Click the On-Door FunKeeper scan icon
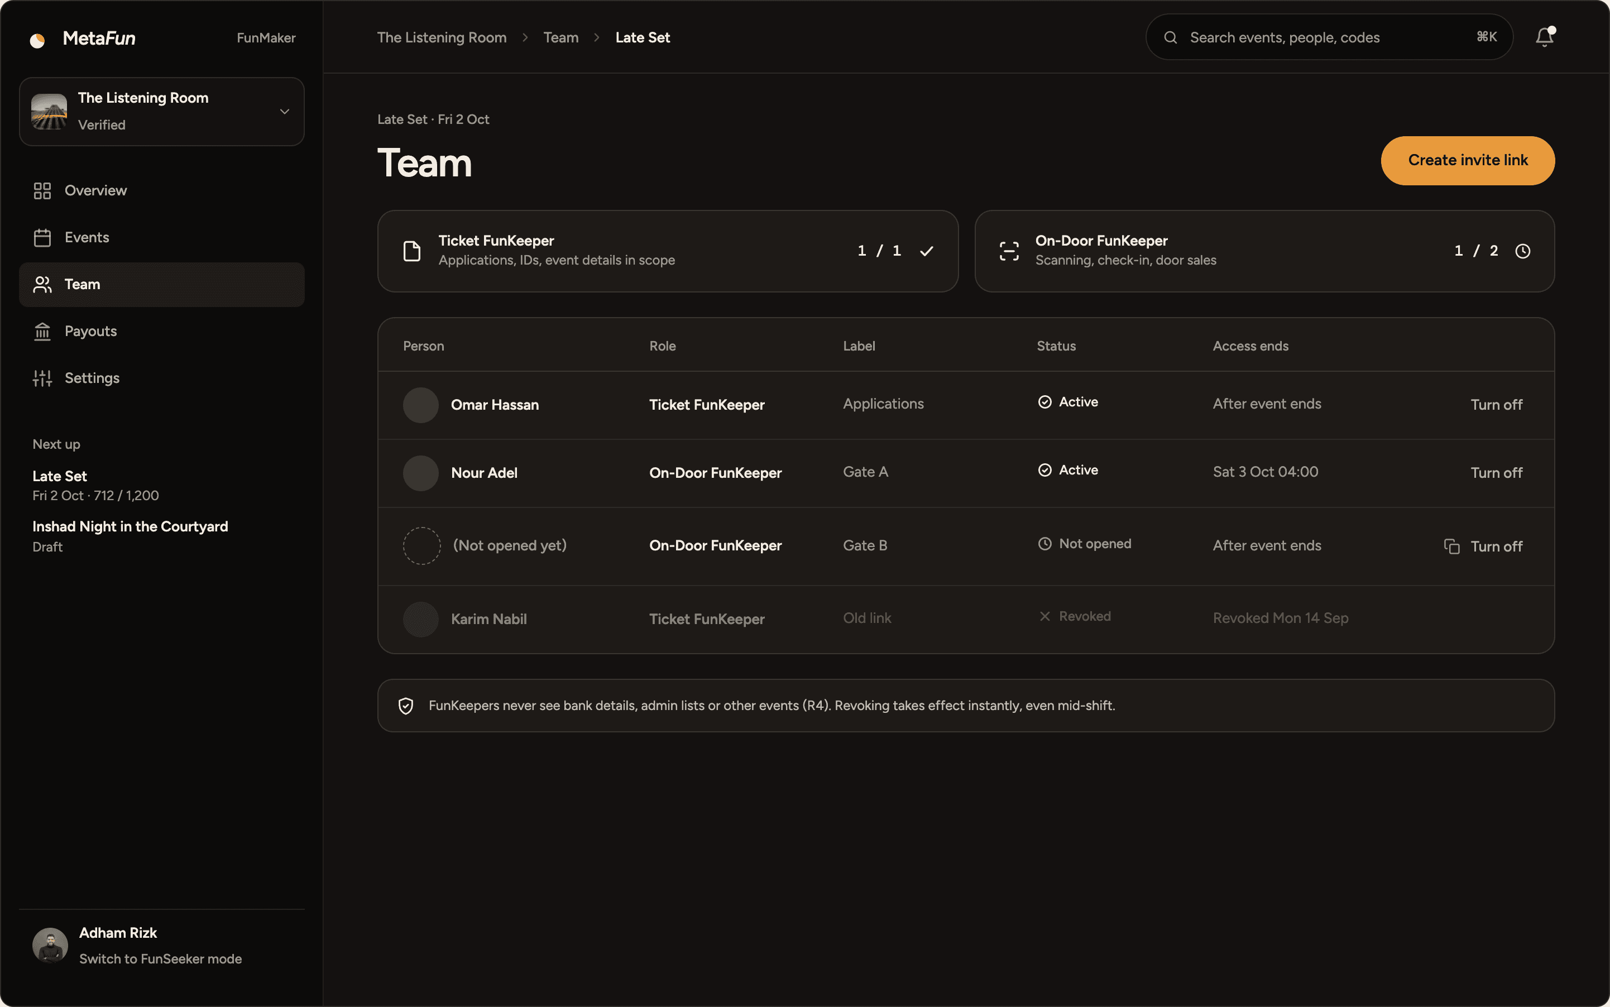Viewport: 1610px width, 1007px height. coord(1009,251)
